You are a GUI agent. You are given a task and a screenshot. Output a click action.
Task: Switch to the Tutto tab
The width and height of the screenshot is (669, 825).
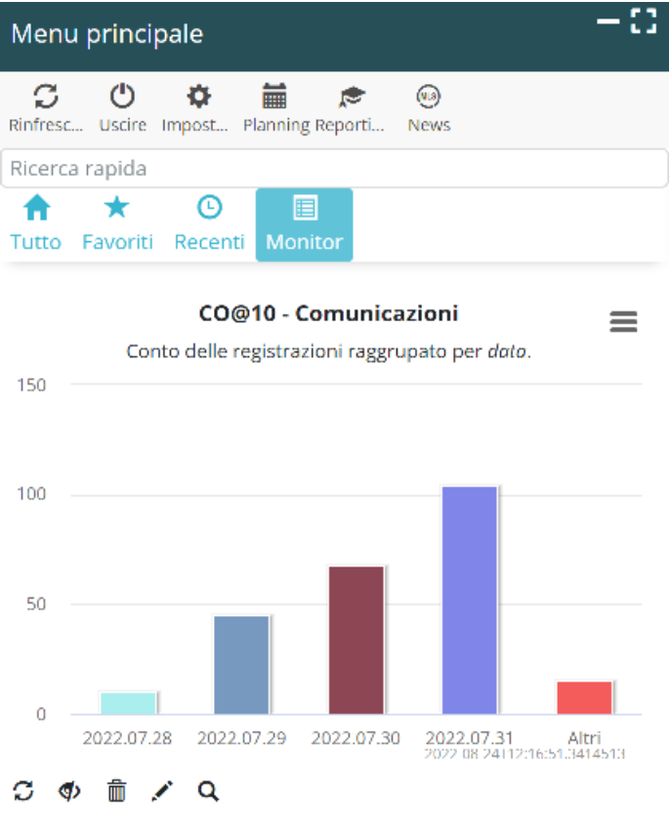36,225
